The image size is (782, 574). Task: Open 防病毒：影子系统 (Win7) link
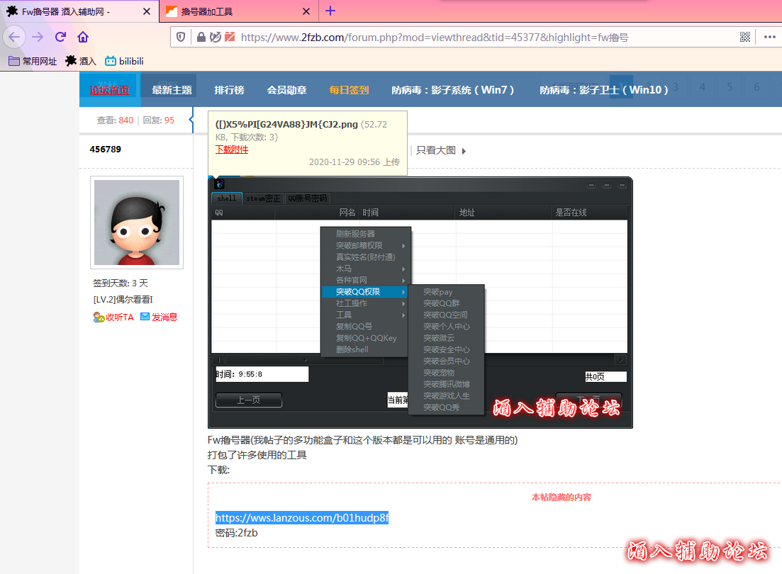(452, 90)
